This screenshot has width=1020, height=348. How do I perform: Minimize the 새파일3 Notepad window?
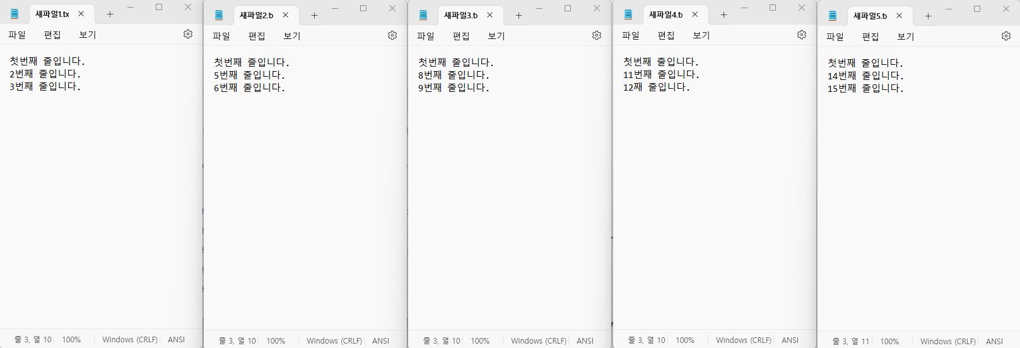(539, 8)
